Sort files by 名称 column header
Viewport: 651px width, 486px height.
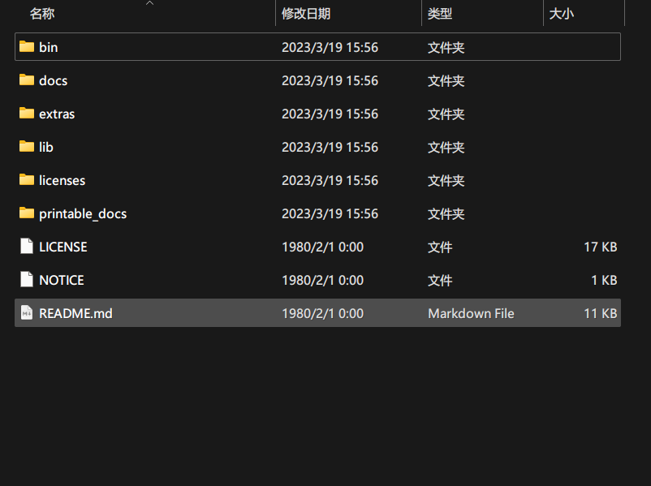(42, 14)
